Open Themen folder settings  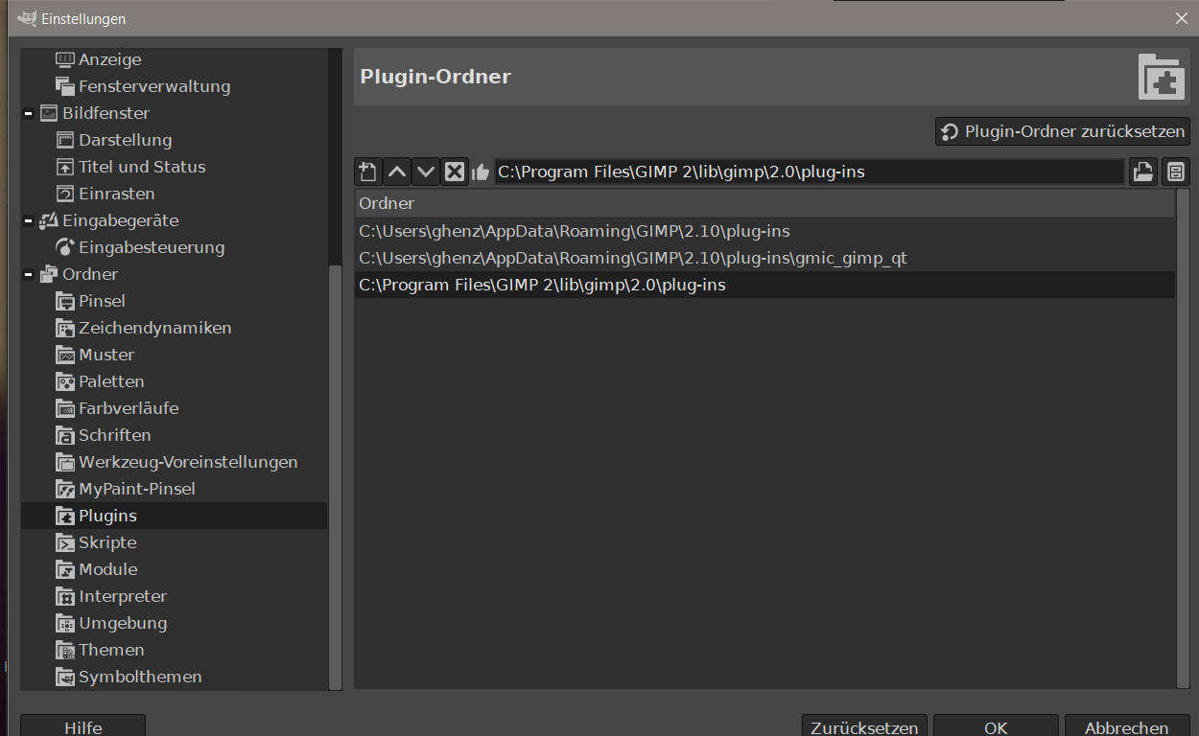[x=111, y=650]
